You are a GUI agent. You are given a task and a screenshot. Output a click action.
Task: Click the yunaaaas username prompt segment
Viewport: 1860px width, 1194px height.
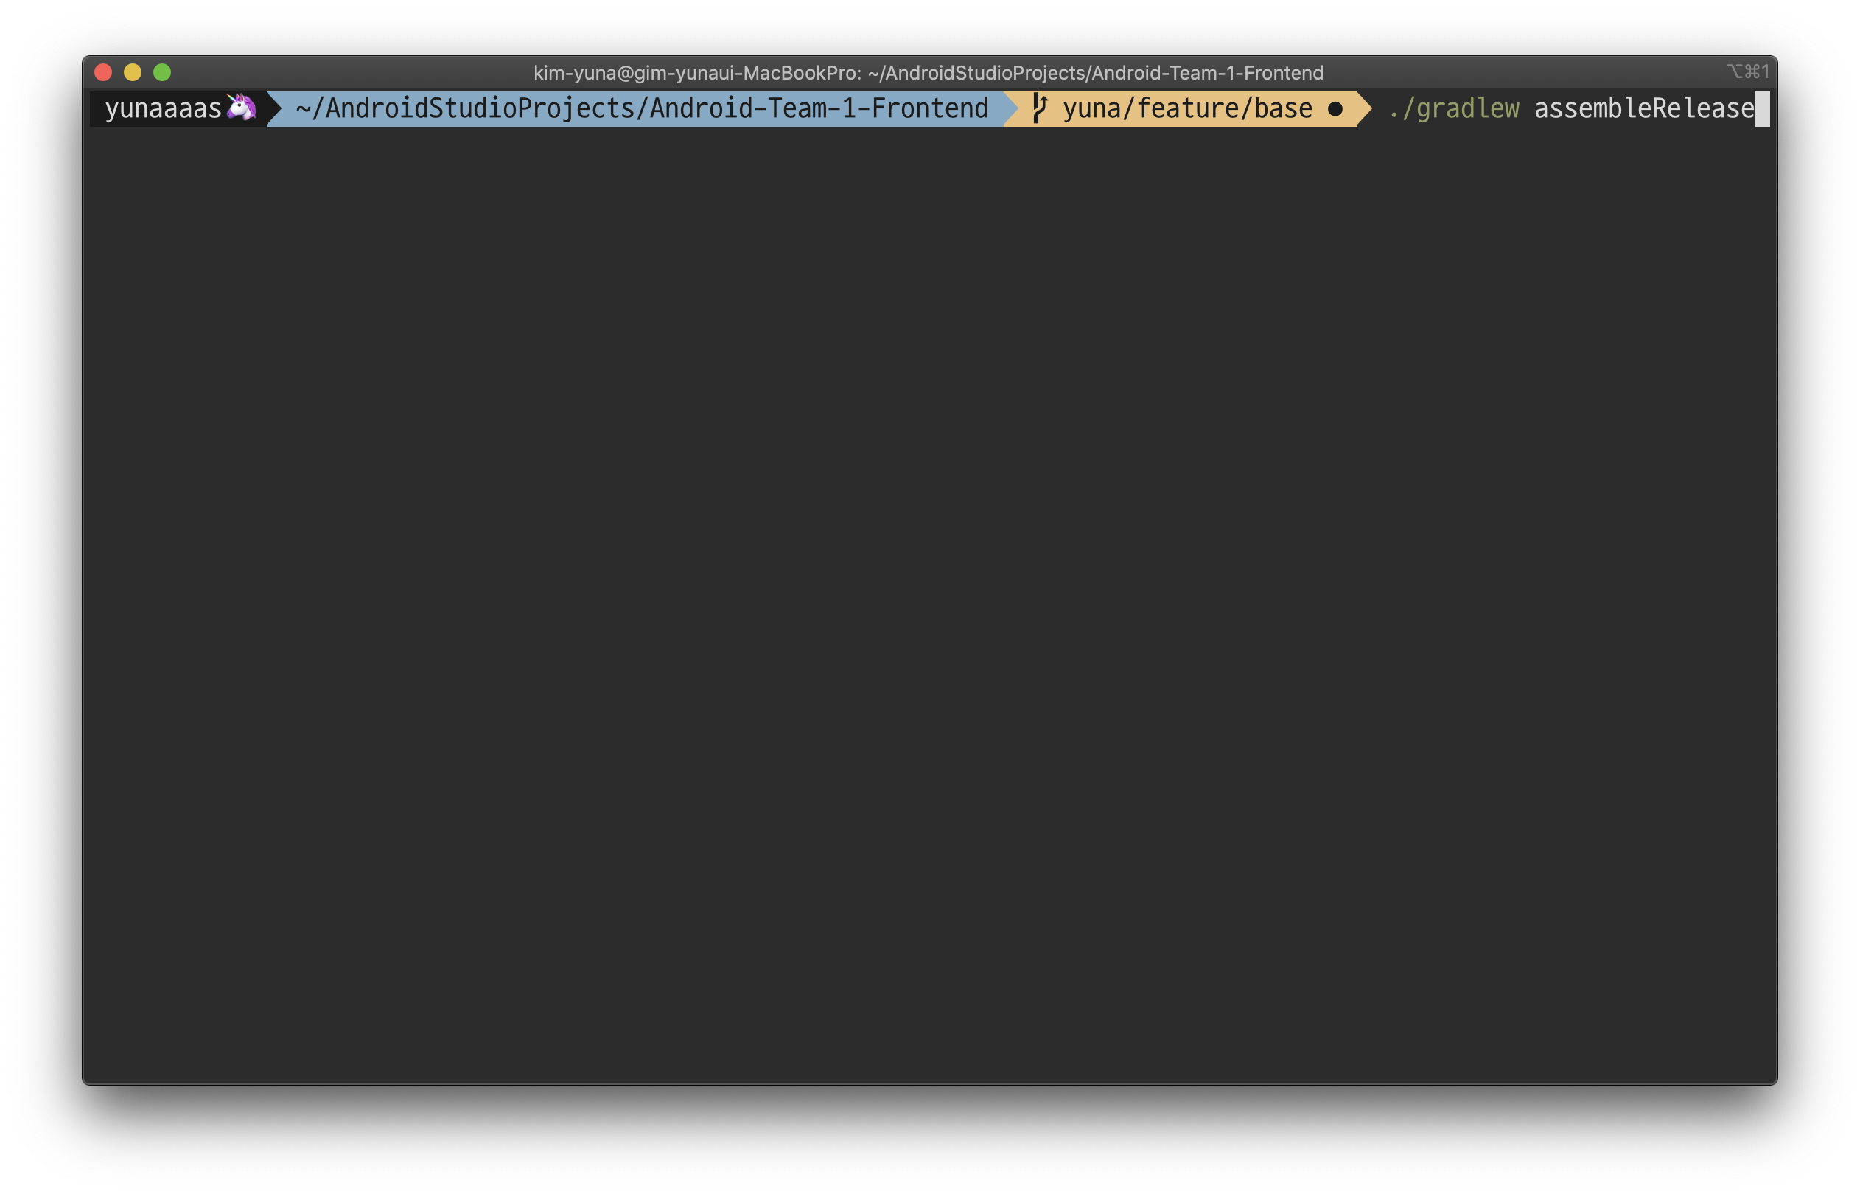[163, 108]
